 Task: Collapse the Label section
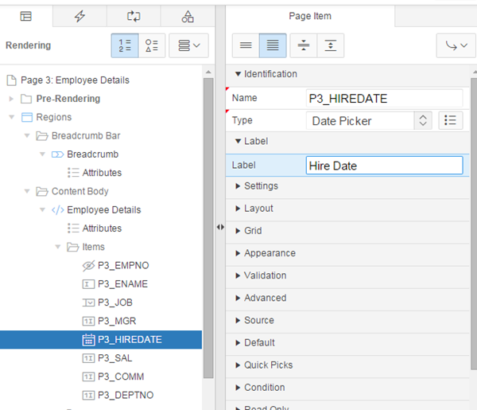(238, 141)
